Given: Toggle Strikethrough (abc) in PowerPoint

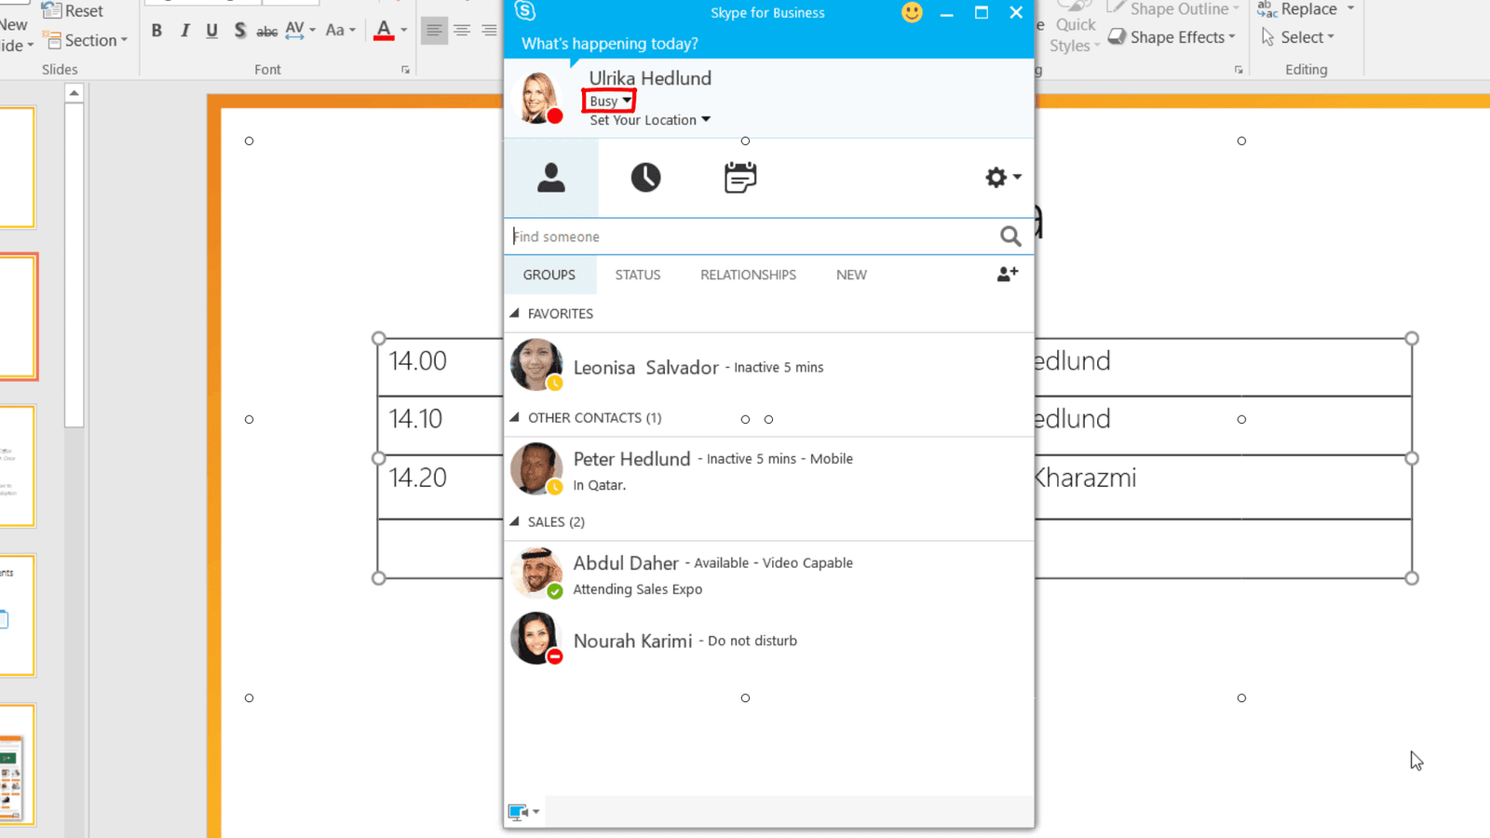Looking at the screenshot, I should pos(267,31).
